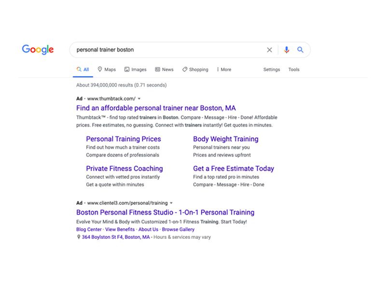Open the Thumbtack affordable personal trainer ad

[156, 108]
